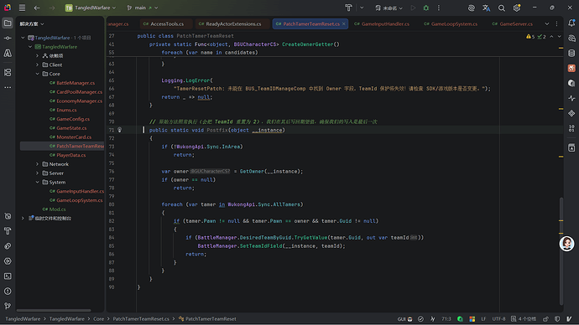Navigate back with the left arrow
The height and width of the screenshot is (325, 579).
[37, 8]
